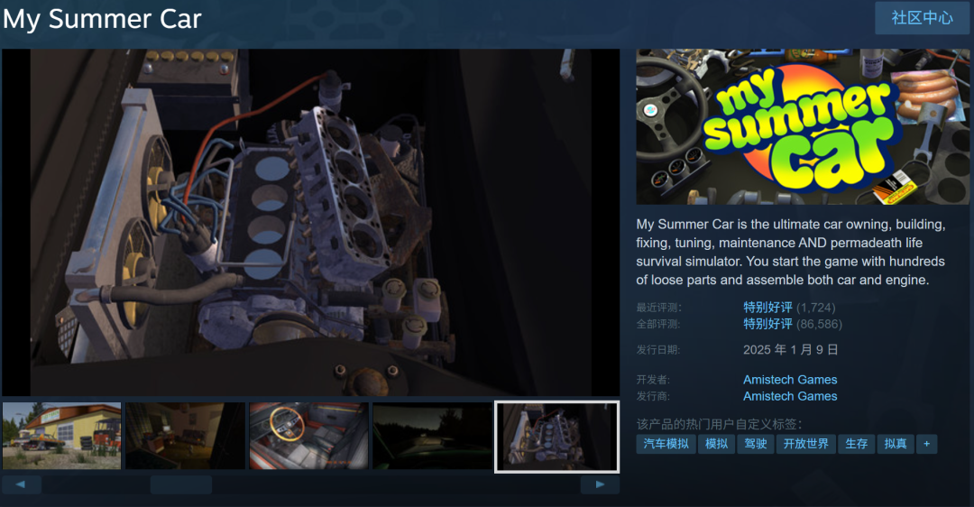The width and height of the screenshot is (974, 507).
Task: Click the 最近评测 label
Action: click(x=659, y=308)
